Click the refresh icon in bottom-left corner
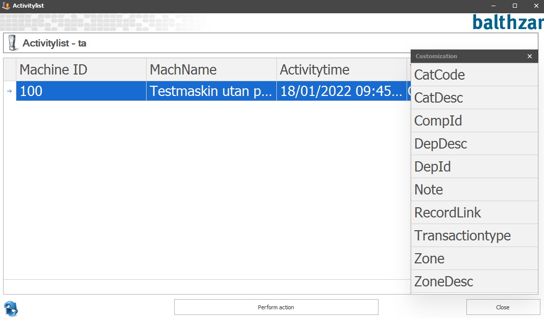Image resolution: width=544 pixels, height=318 pixels. point(11,308)
